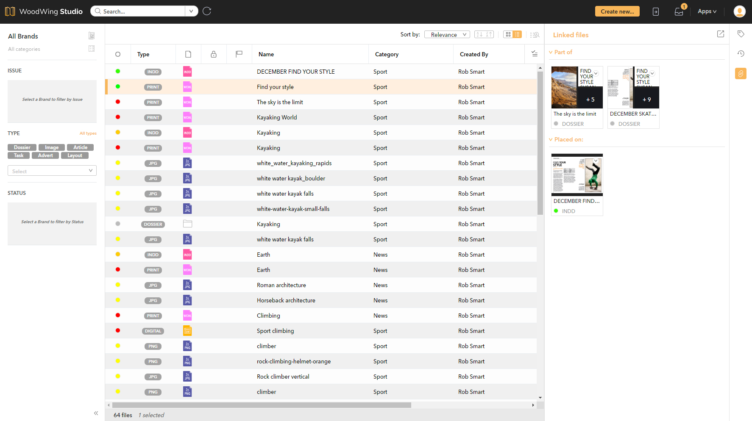Click the 'All types' link
The image size is (752, 421).
pos(88,133)
